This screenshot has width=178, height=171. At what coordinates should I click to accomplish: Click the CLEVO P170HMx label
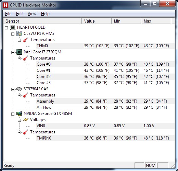point(39,34)
